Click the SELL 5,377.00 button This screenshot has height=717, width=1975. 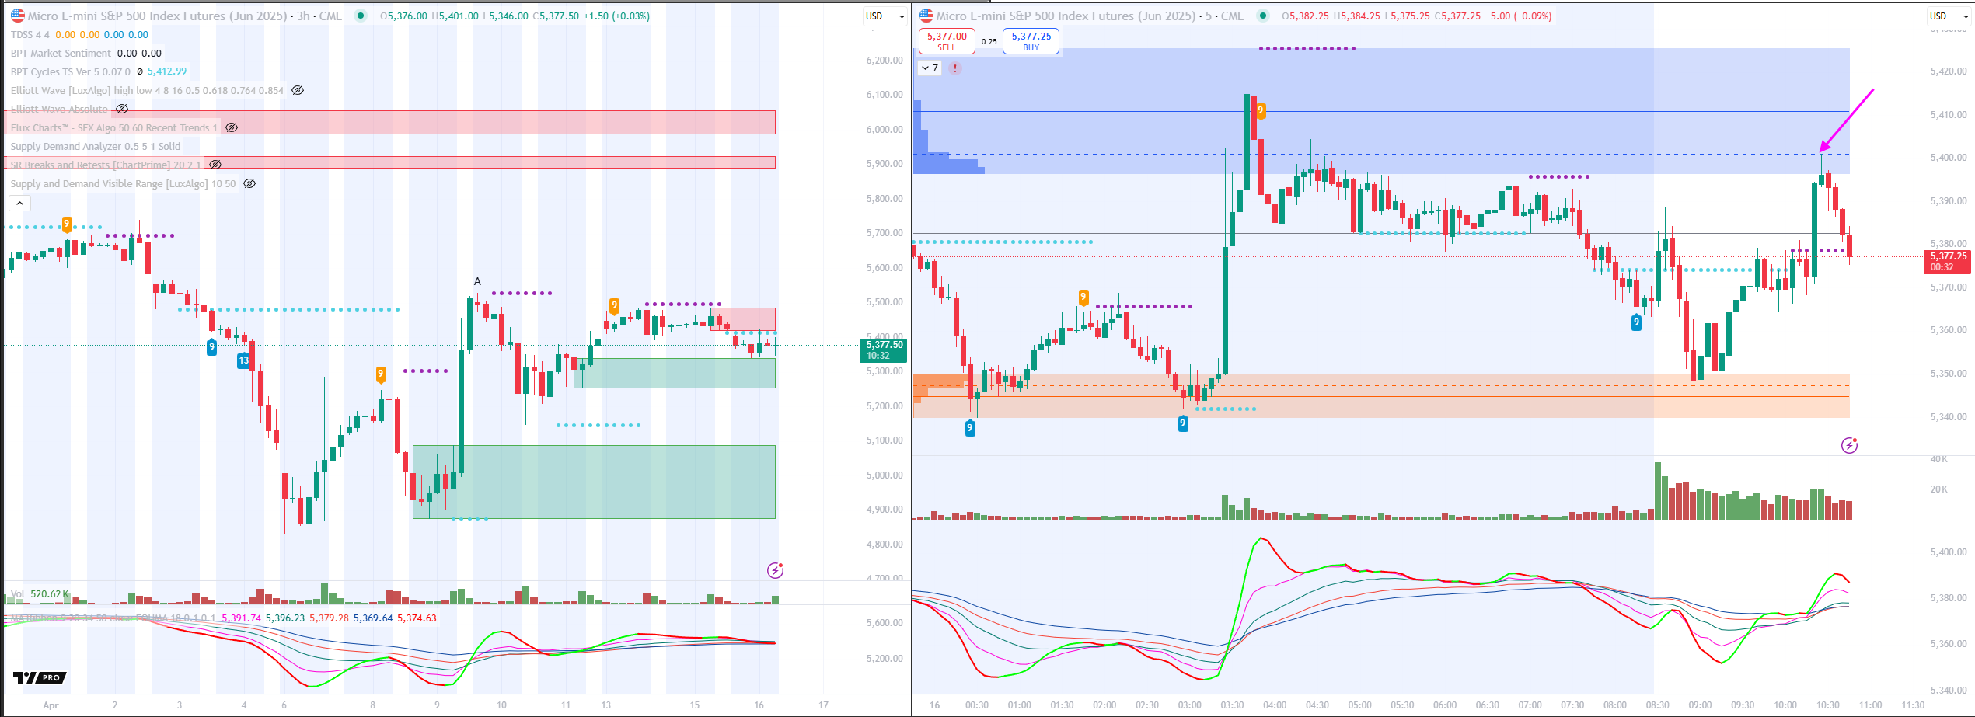[947, 41]
